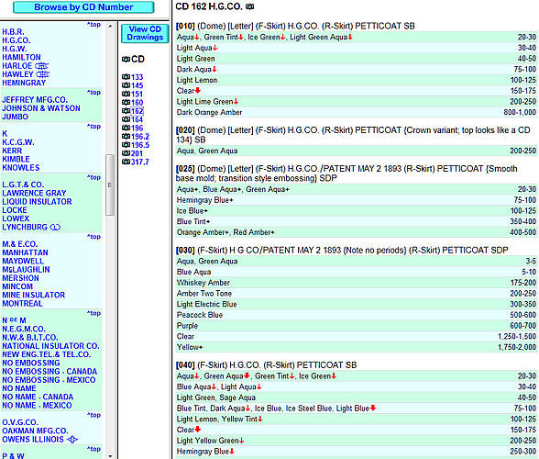This screenshot has width=539, height=459.
Task: Open LAWRENCE GRAY entry
Action: 34,193
